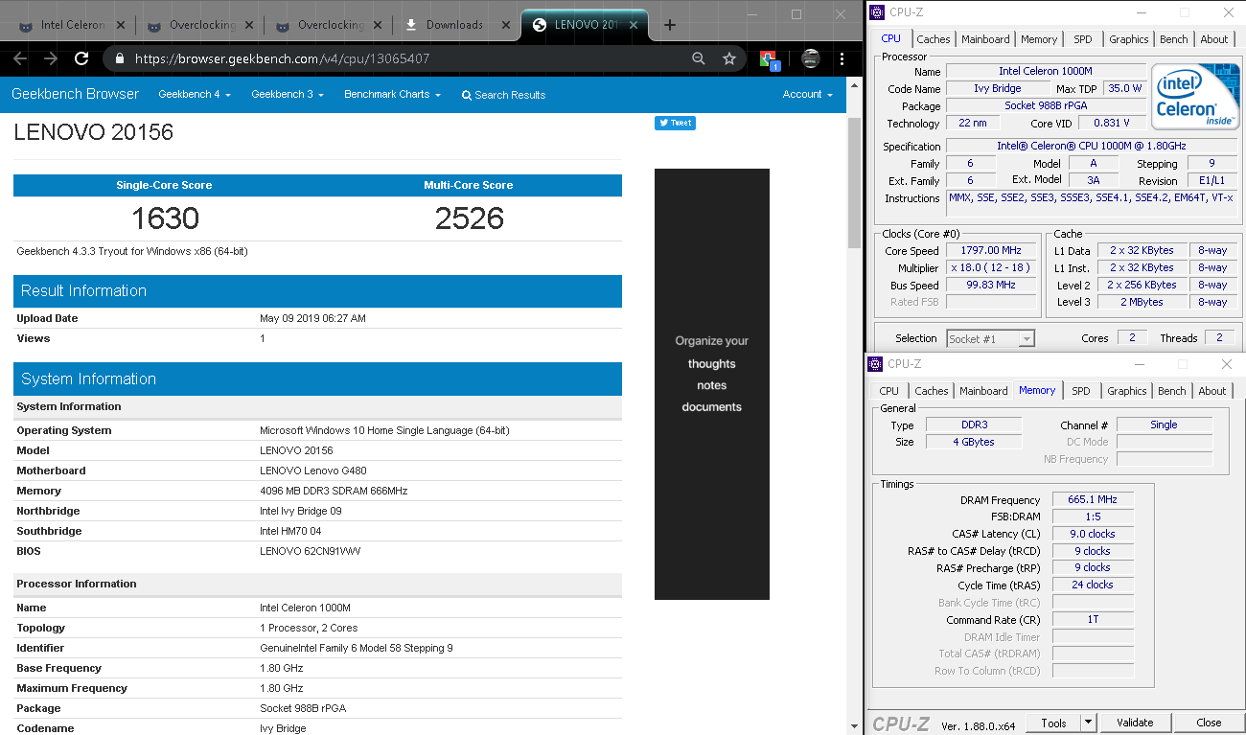Click the Tools button in CPU-Z

pyautogui.click(x=1053, y=723)
